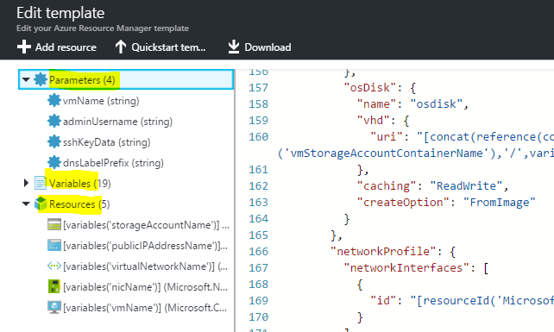Select the dnsLabelPrefix (string) parameter
The image size is (554, 332).
(113, 163)
